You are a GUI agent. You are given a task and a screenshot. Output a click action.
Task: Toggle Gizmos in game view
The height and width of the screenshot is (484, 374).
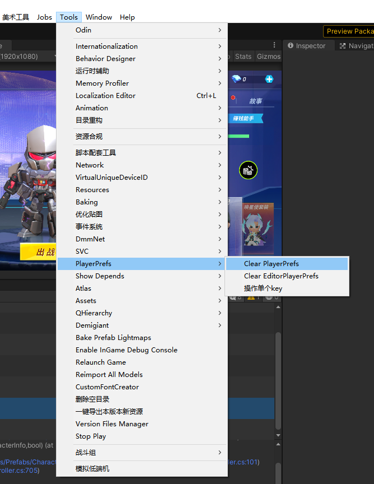[x=269, y=57]
